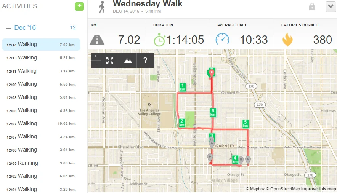The height and width of the screenshot is (193, 337).
Task: Zoom out the map
Action: click(x=96, y=64)
